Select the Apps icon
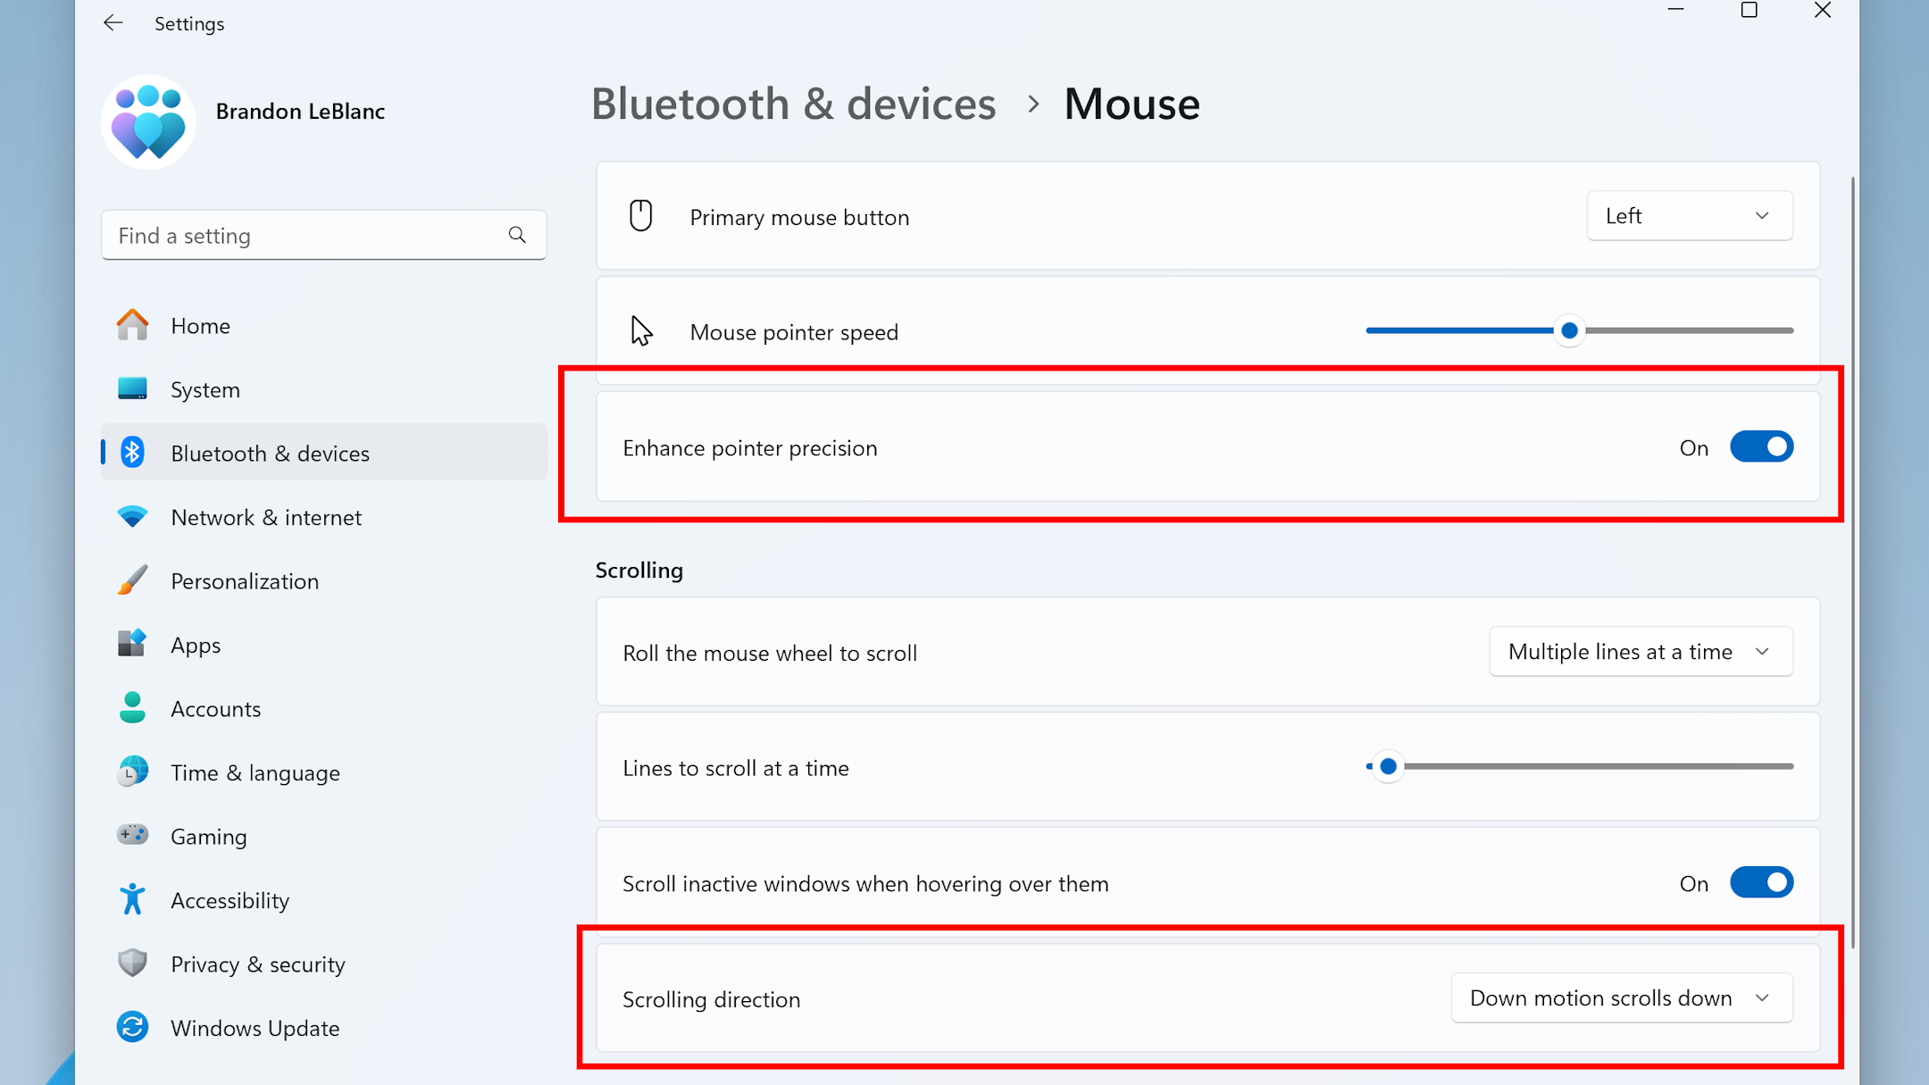Screen dimensions: 1929x1085 [132, 645]
